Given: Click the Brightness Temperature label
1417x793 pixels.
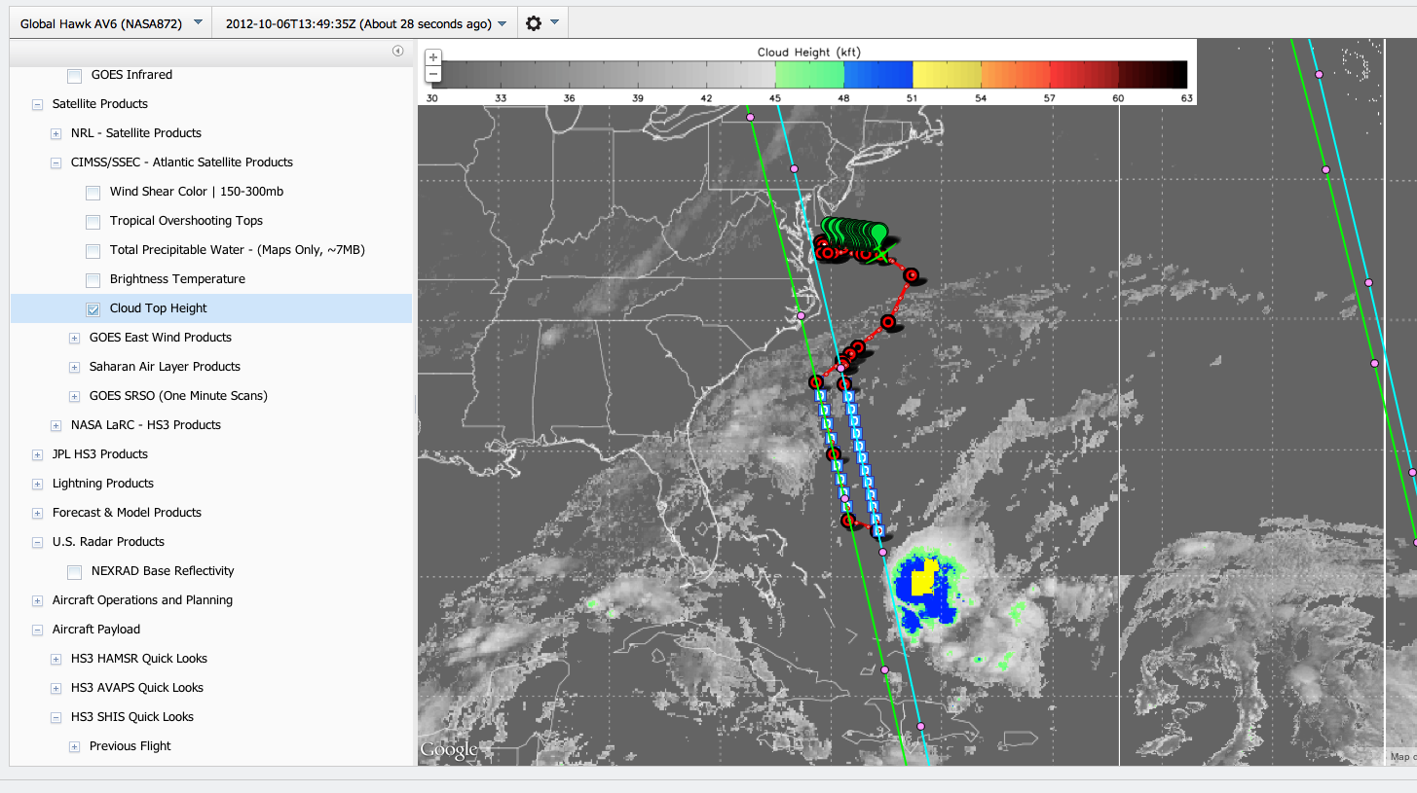Looking at the screenshot, I should point(177,279).
